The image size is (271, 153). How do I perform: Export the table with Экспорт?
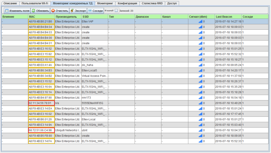click(x=78, y=11)
